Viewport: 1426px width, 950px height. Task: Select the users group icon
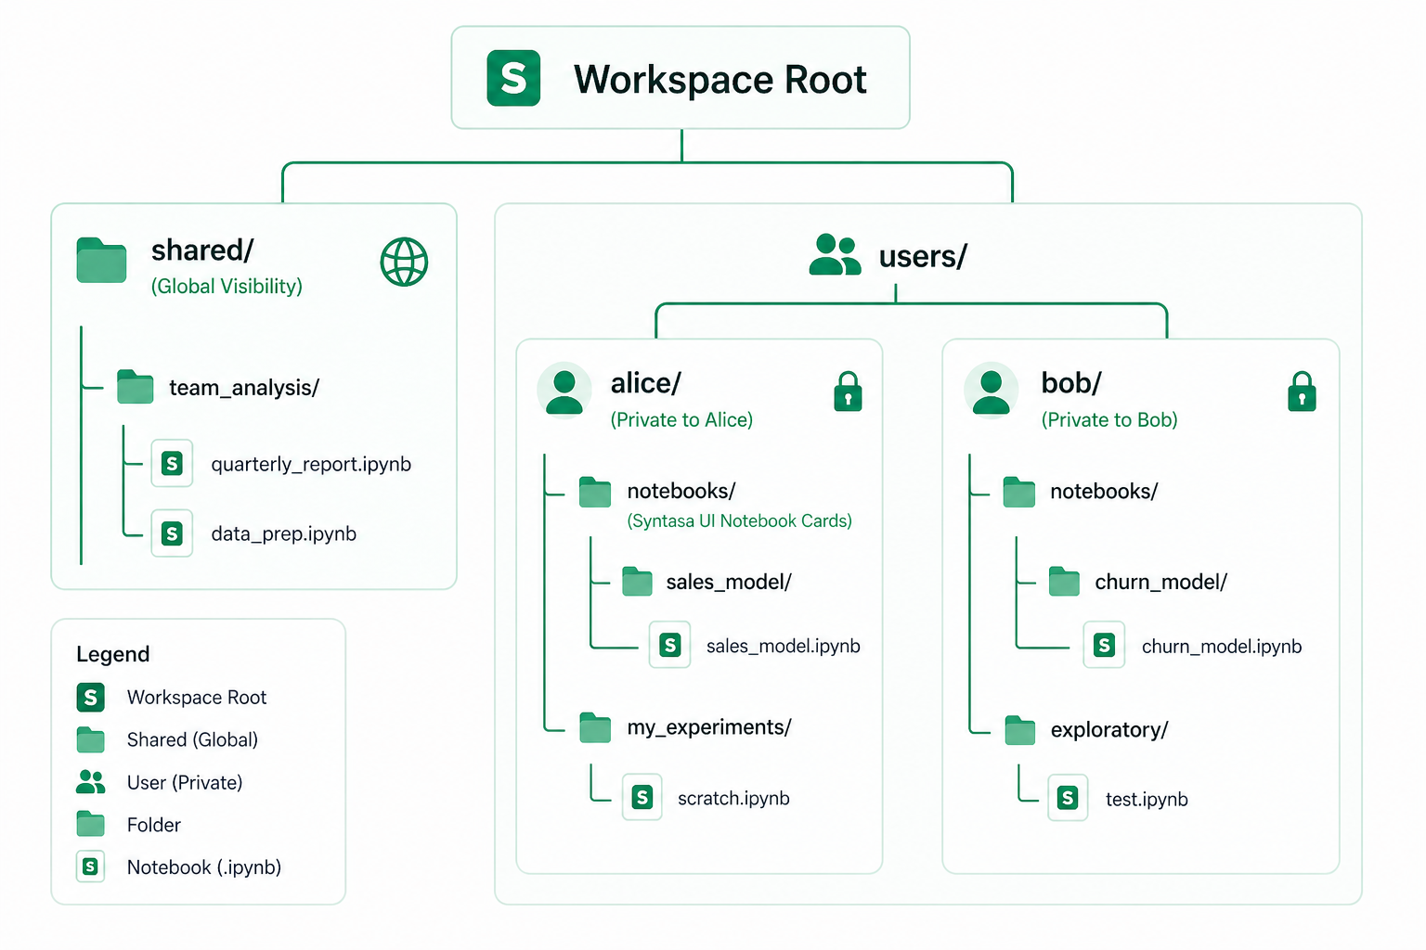(x=835, y=255)
